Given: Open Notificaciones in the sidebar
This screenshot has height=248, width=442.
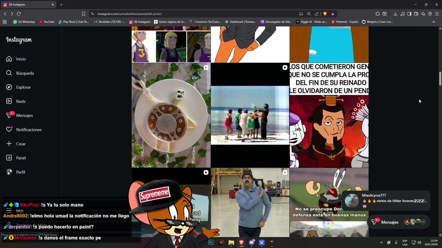Looking at the screenshot, I should pos(24,130).
